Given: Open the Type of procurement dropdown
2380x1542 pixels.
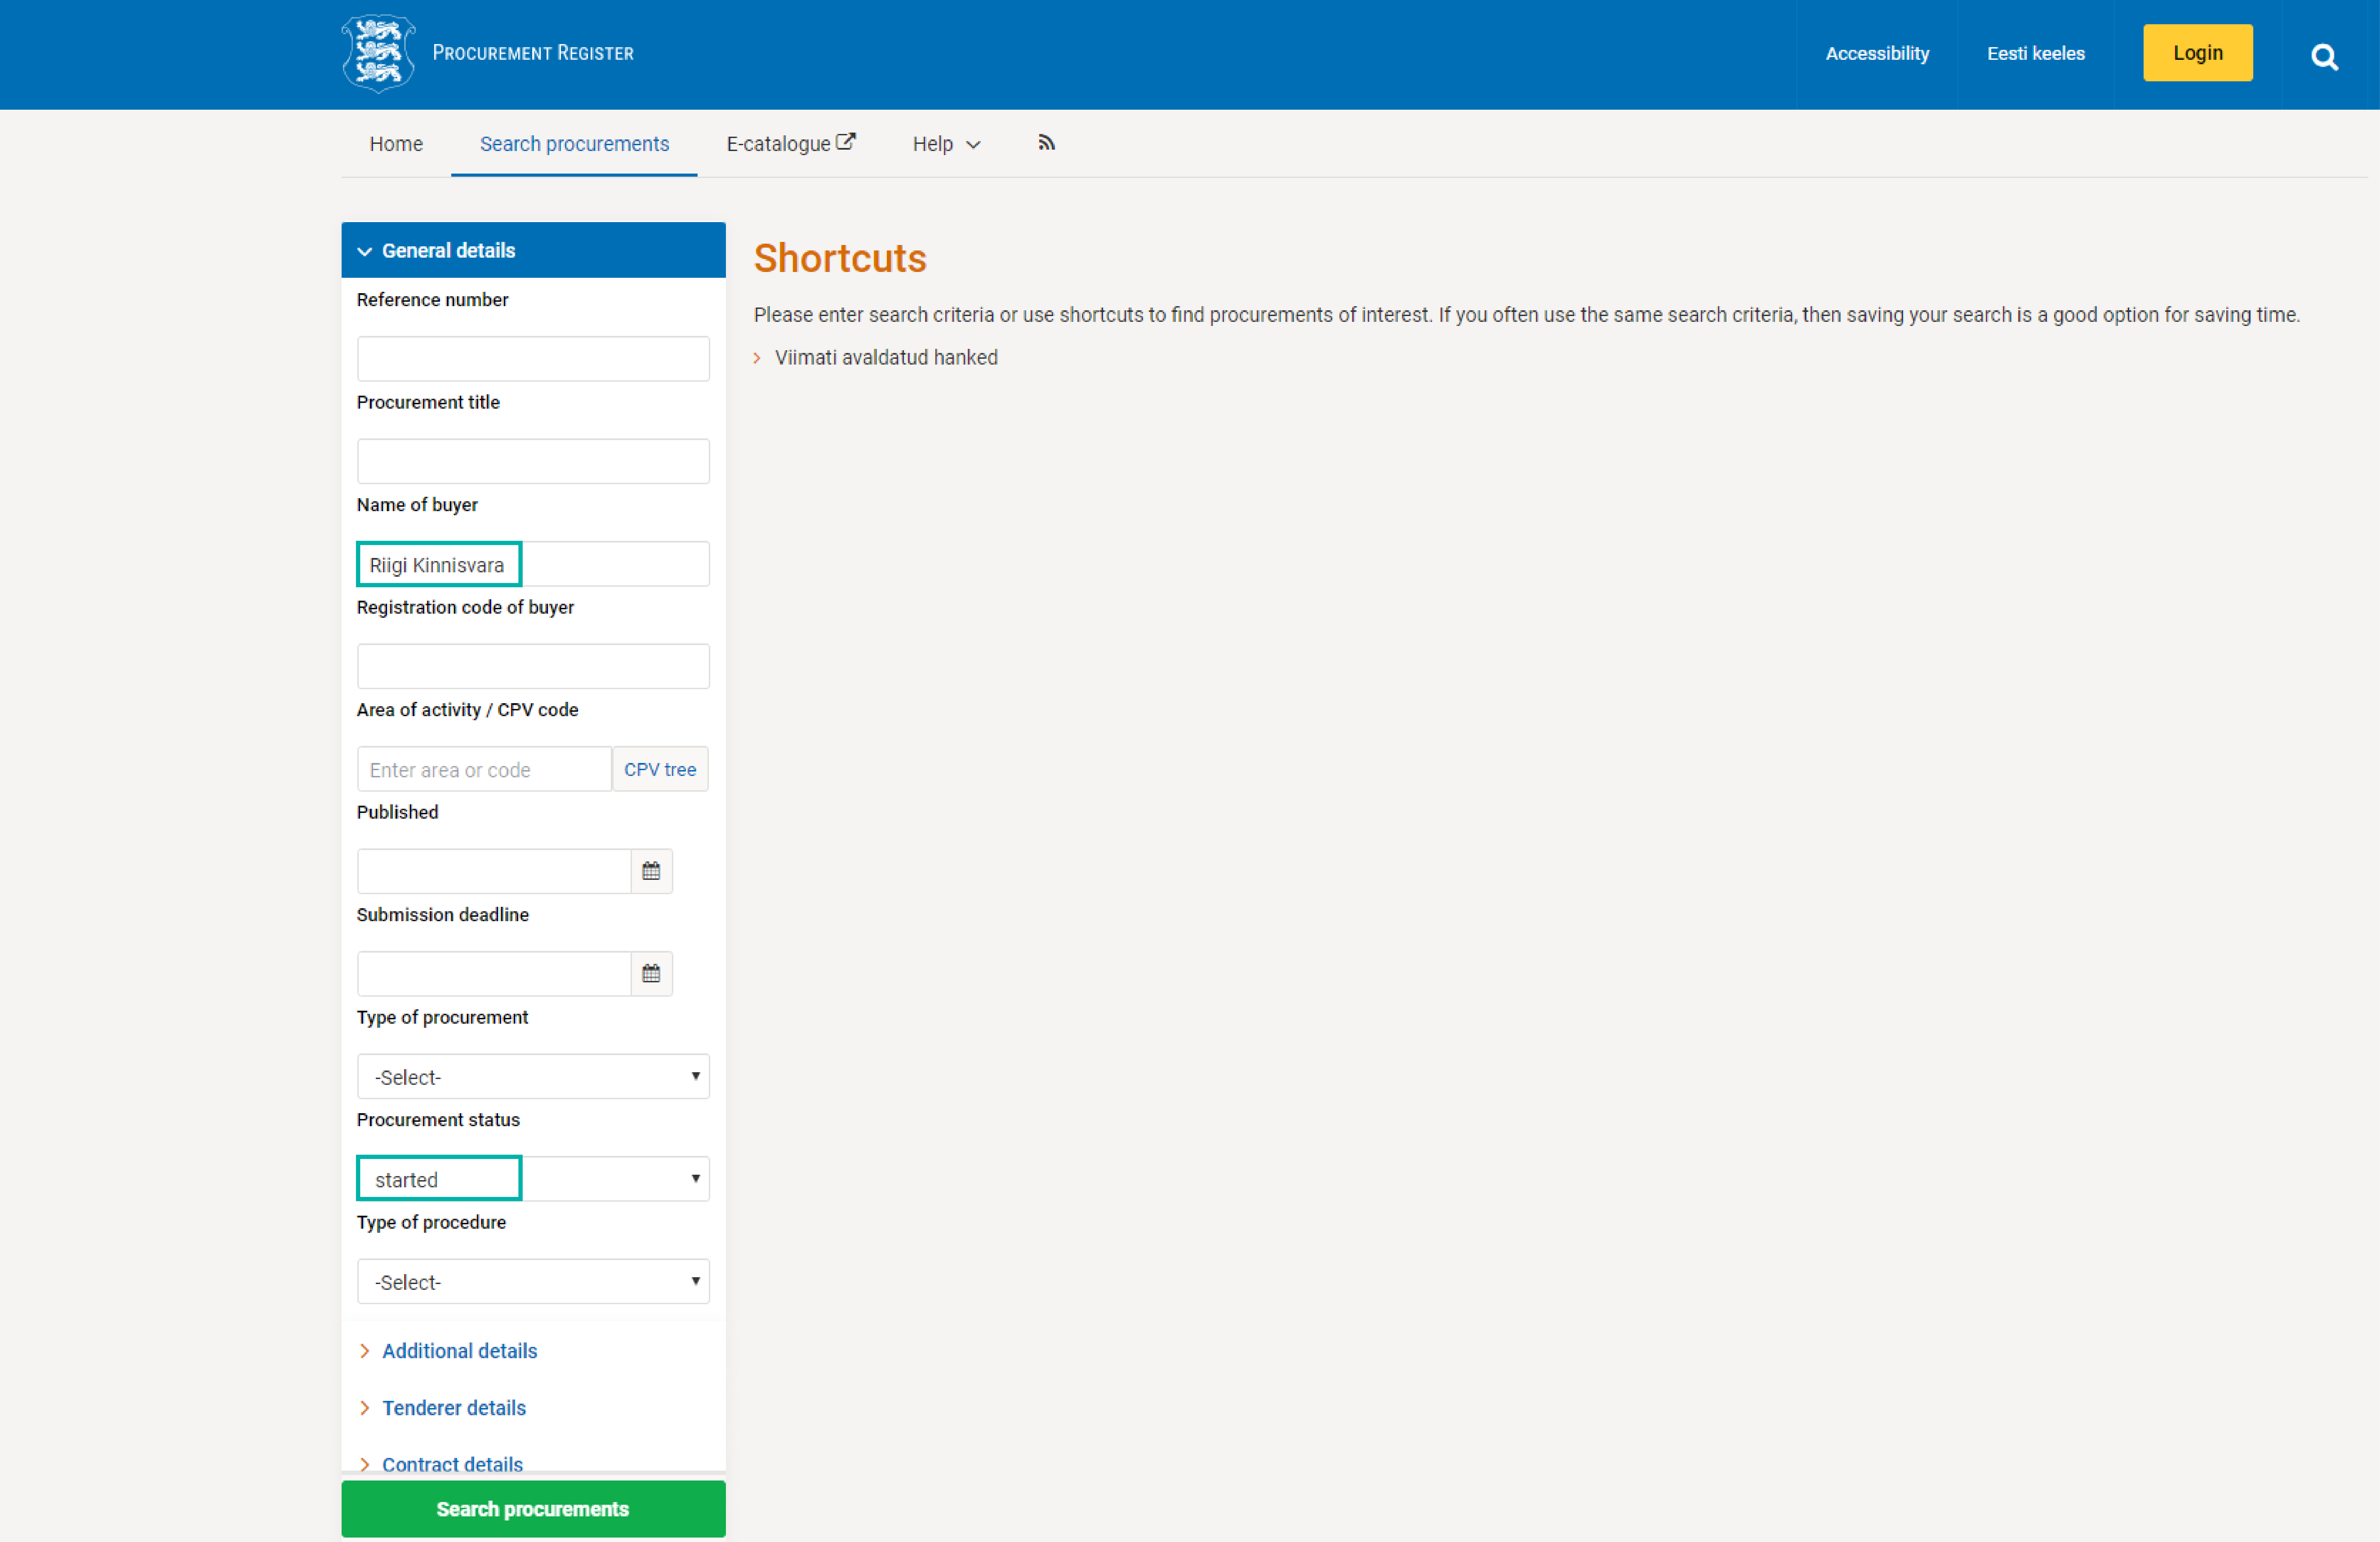Looking at the screenshot, I should [x=533, y=1077].
